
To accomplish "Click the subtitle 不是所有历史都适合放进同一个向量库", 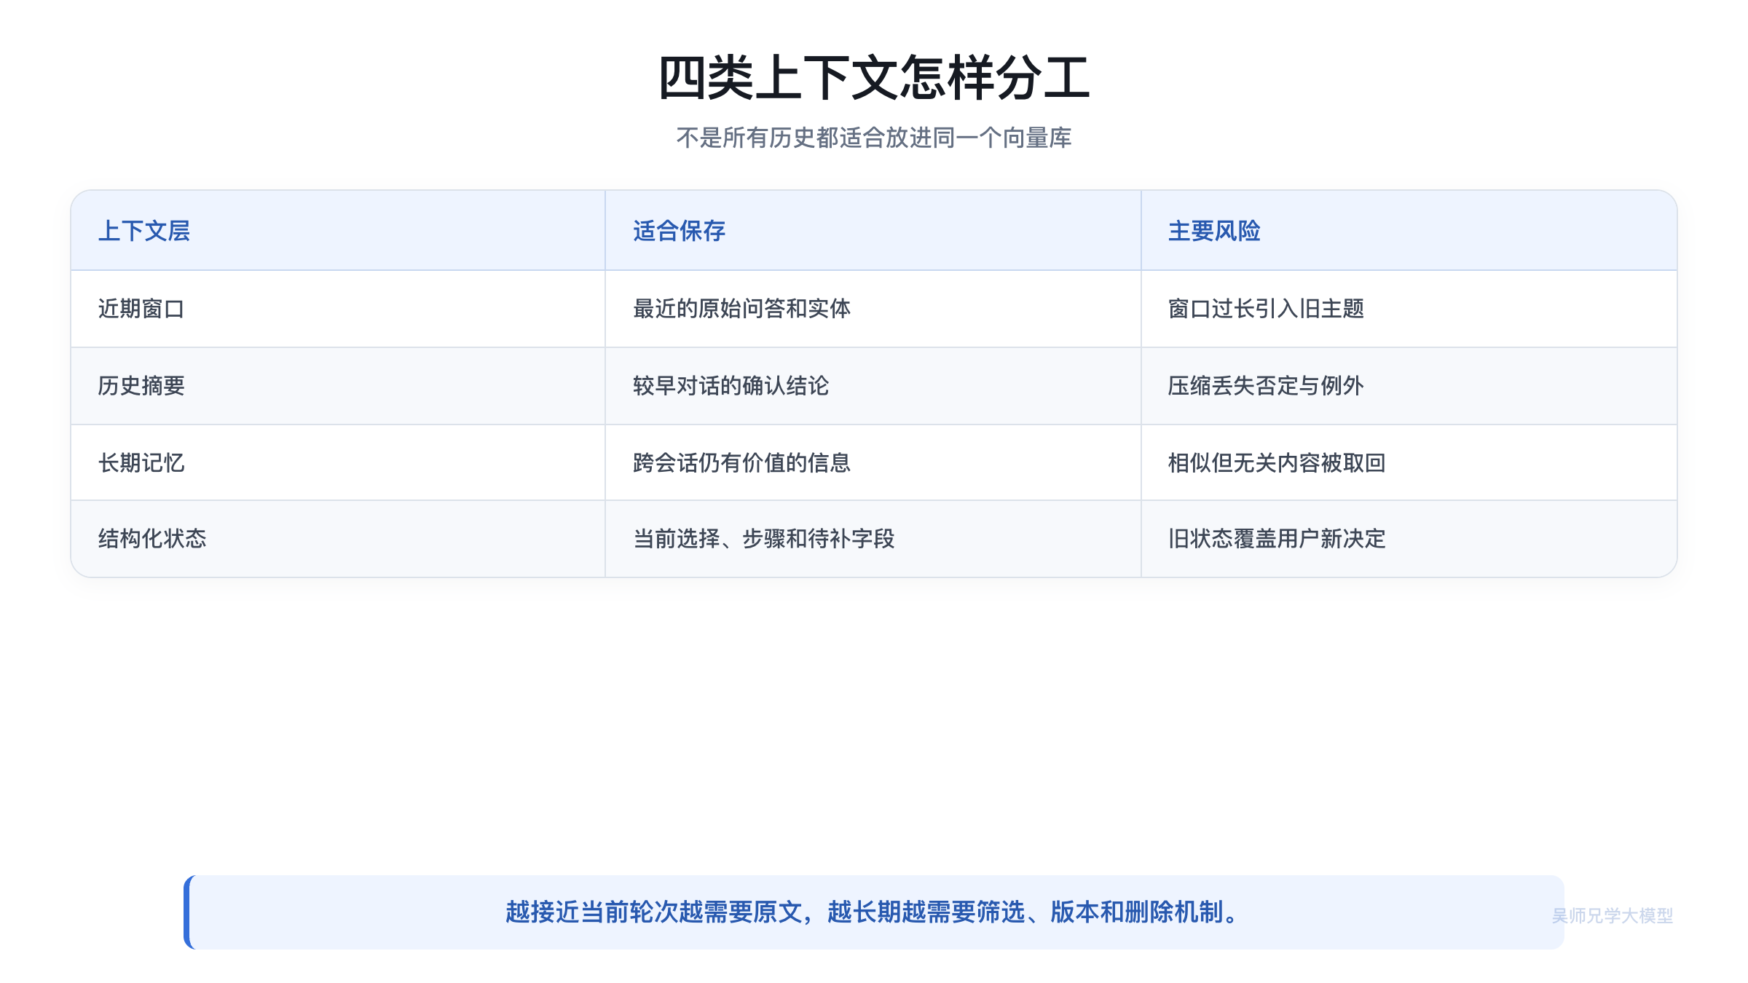I will point(874,138).
